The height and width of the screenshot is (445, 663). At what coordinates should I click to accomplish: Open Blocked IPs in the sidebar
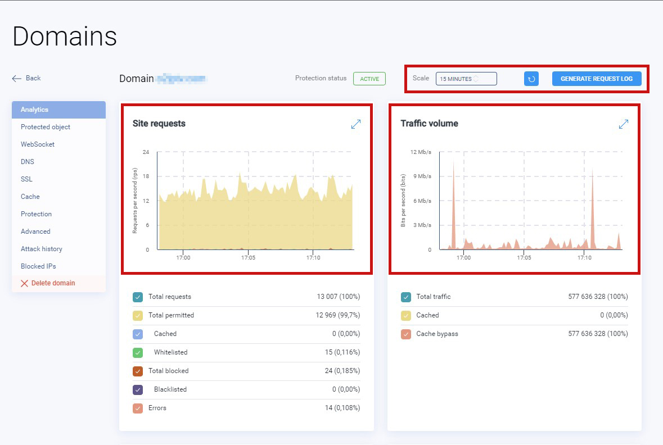coord(38,266)
